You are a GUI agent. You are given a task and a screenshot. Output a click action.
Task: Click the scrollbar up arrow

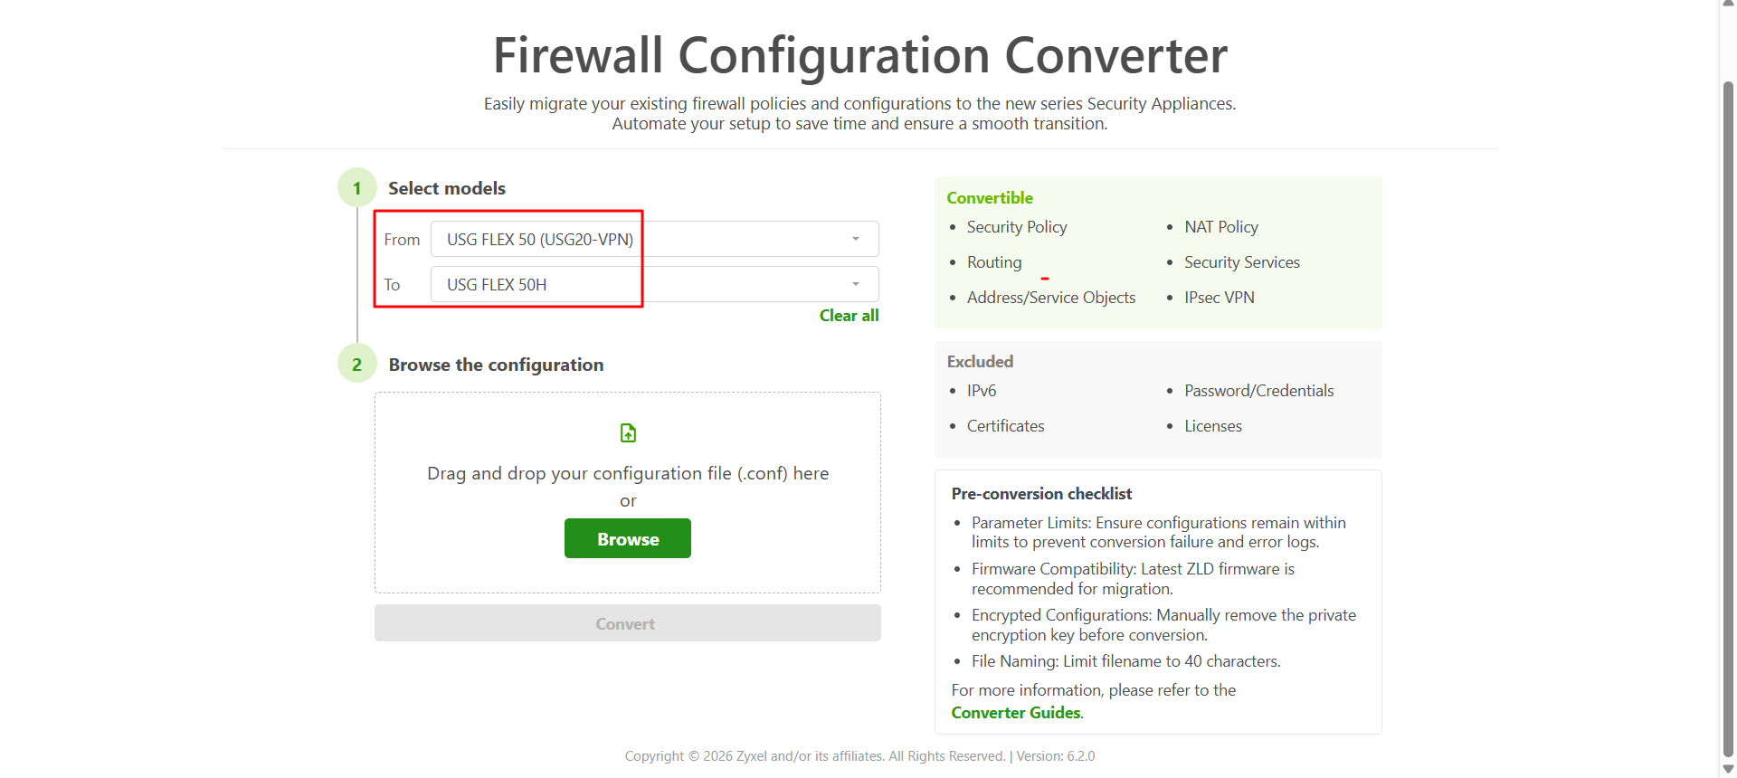click(x=1728, y=5)
